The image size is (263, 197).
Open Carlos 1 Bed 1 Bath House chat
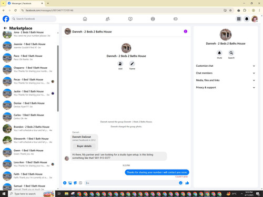[x=29, y=117]
